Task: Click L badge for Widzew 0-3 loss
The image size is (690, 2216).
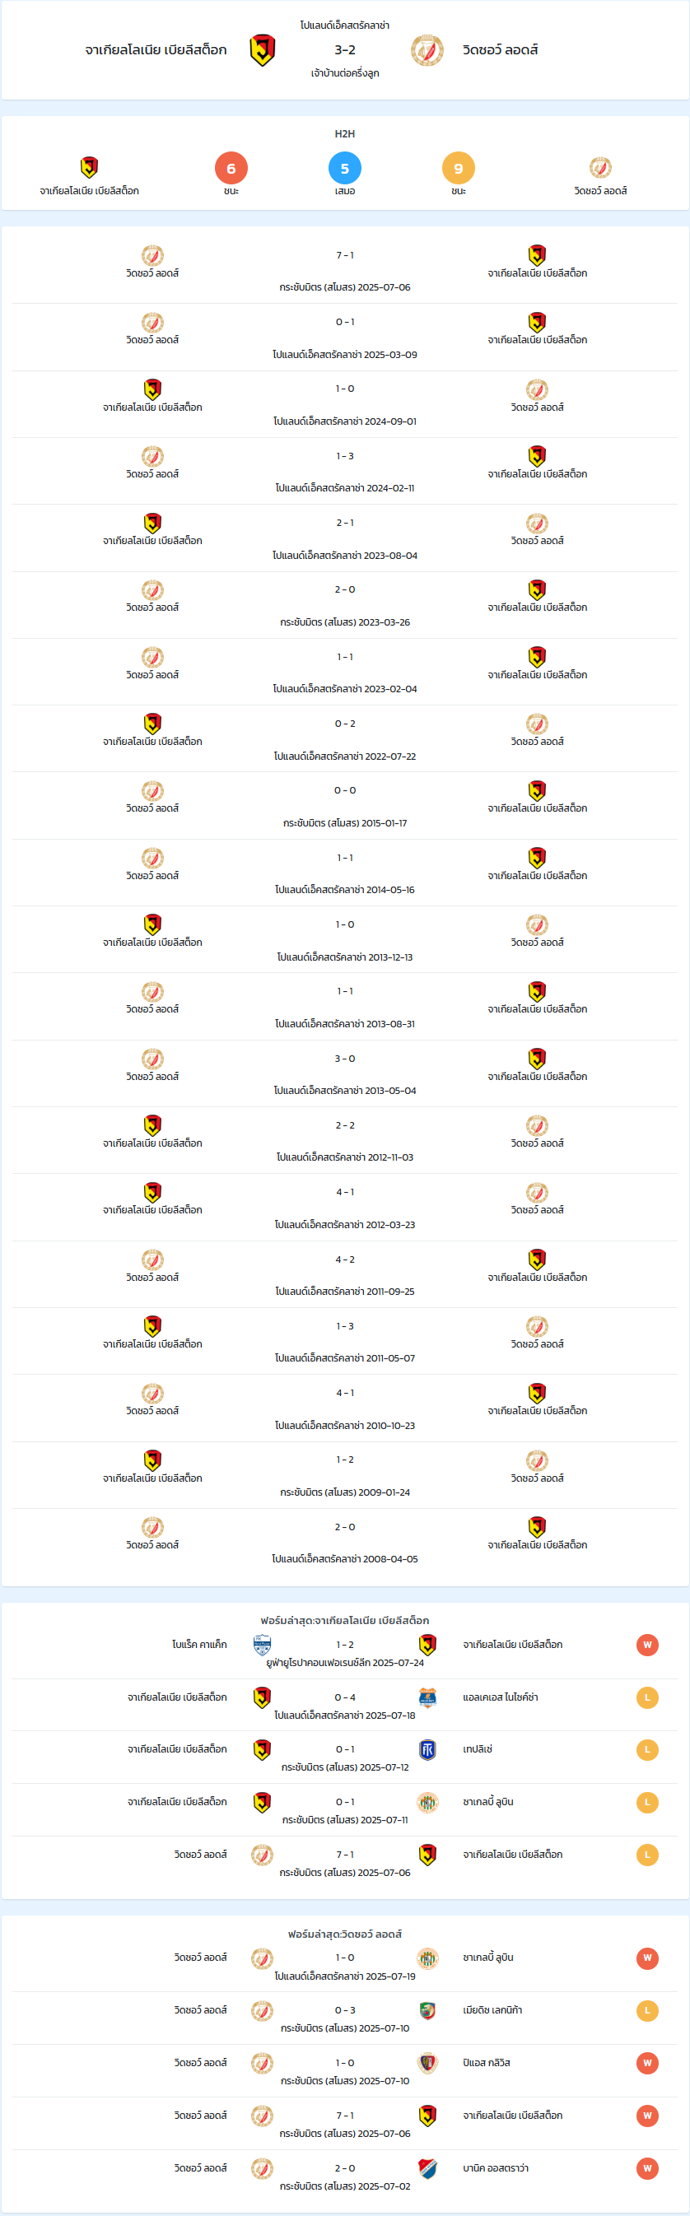Action: pos(647,2010)
